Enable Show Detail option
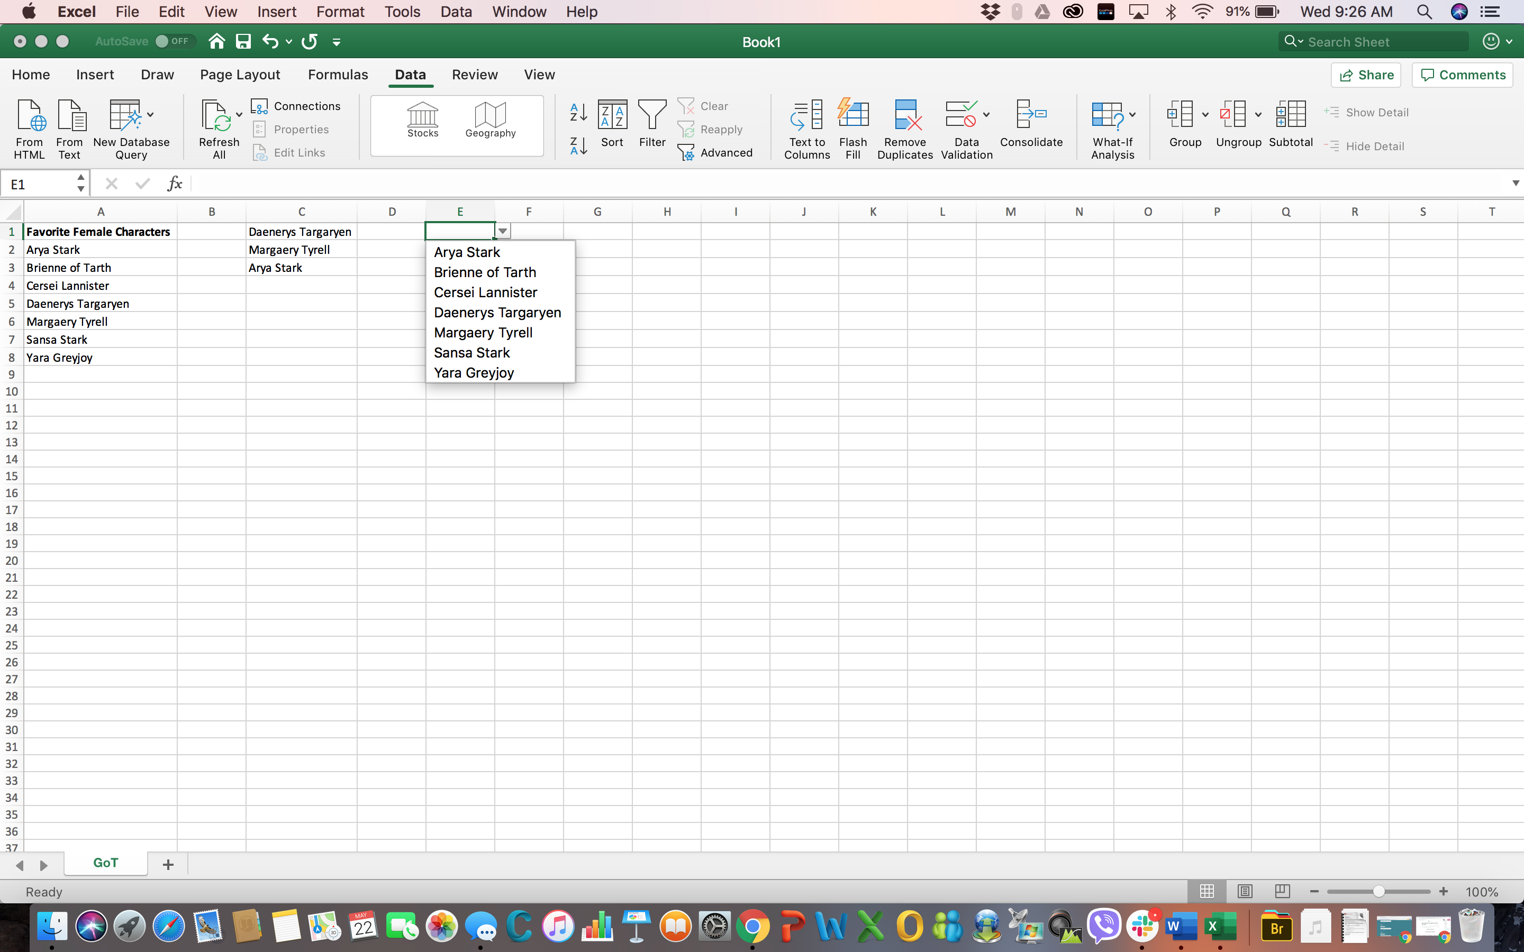 [x=1374, y=112]
